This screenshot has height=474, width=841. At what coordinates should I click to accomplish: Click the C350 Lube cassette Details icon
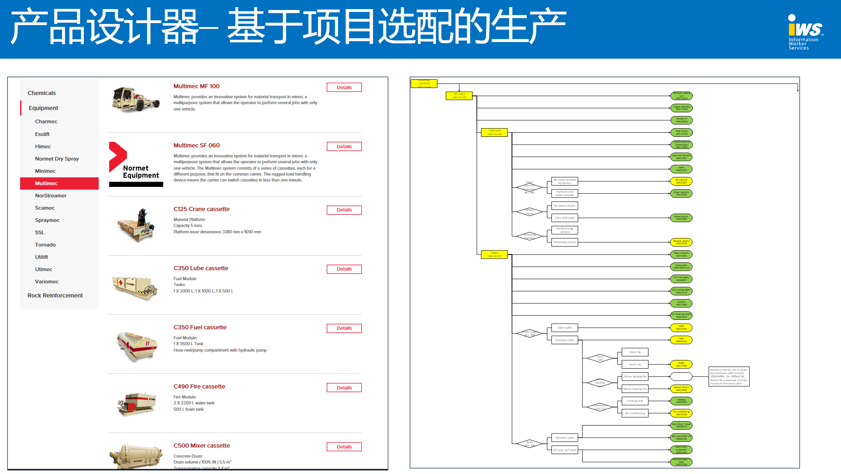(x=345, y=269)
